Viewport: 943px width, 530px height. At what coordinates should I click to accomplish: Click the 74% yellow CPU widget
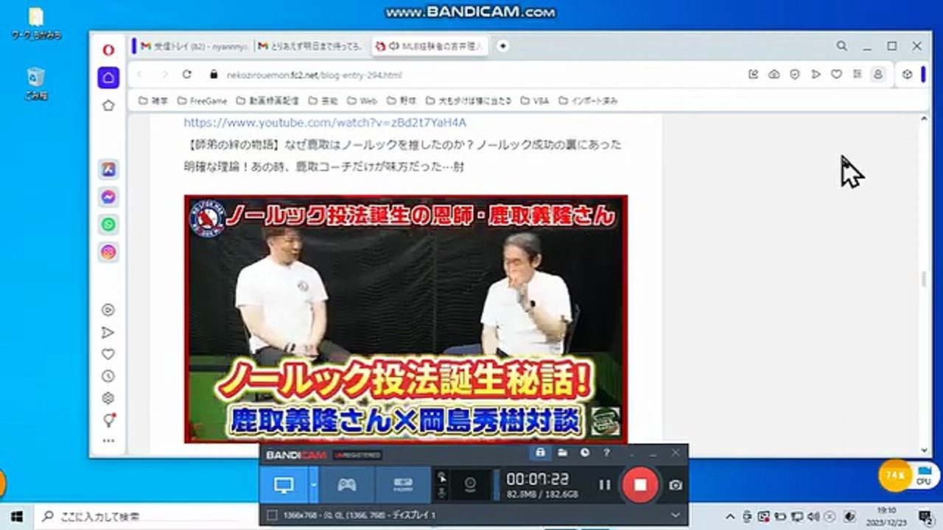point(896,476)
